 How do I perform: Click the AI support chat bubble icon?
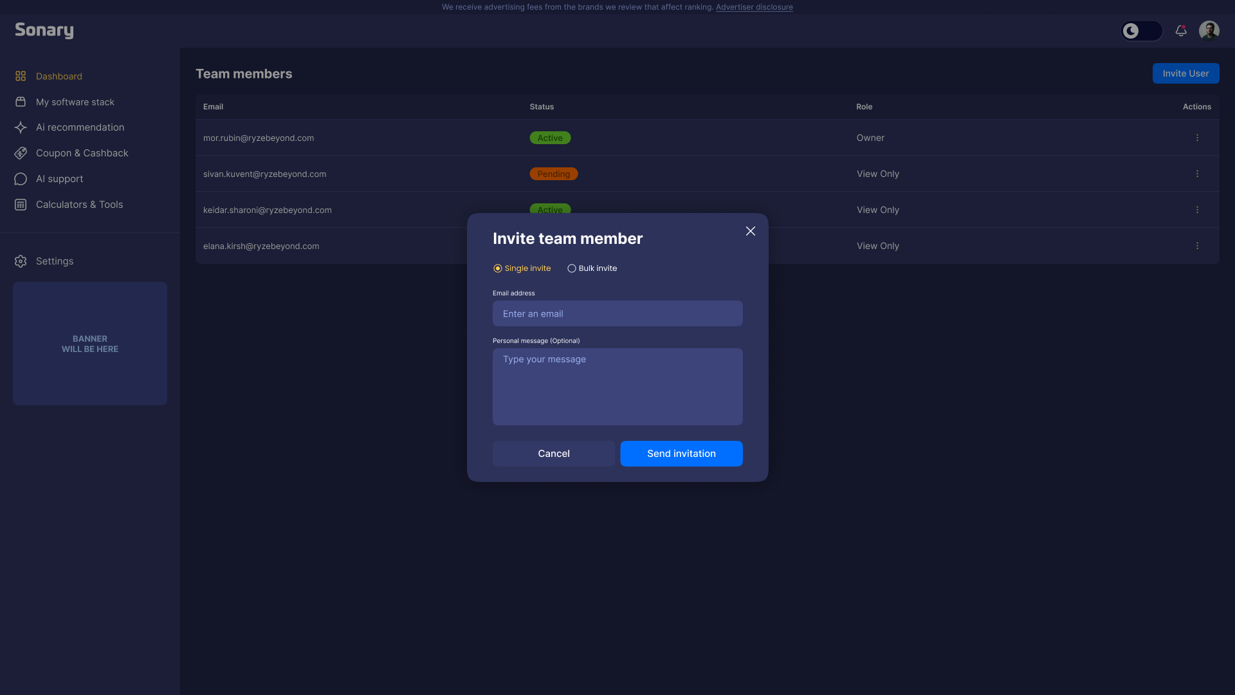pos(21,179)
